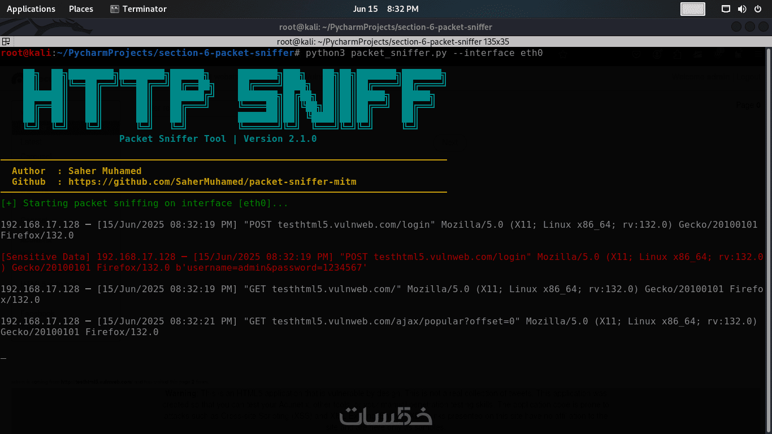Viewport: 772px width, 434px height.
Task: Click the volume speaker icon
Action: coord(742,8)
